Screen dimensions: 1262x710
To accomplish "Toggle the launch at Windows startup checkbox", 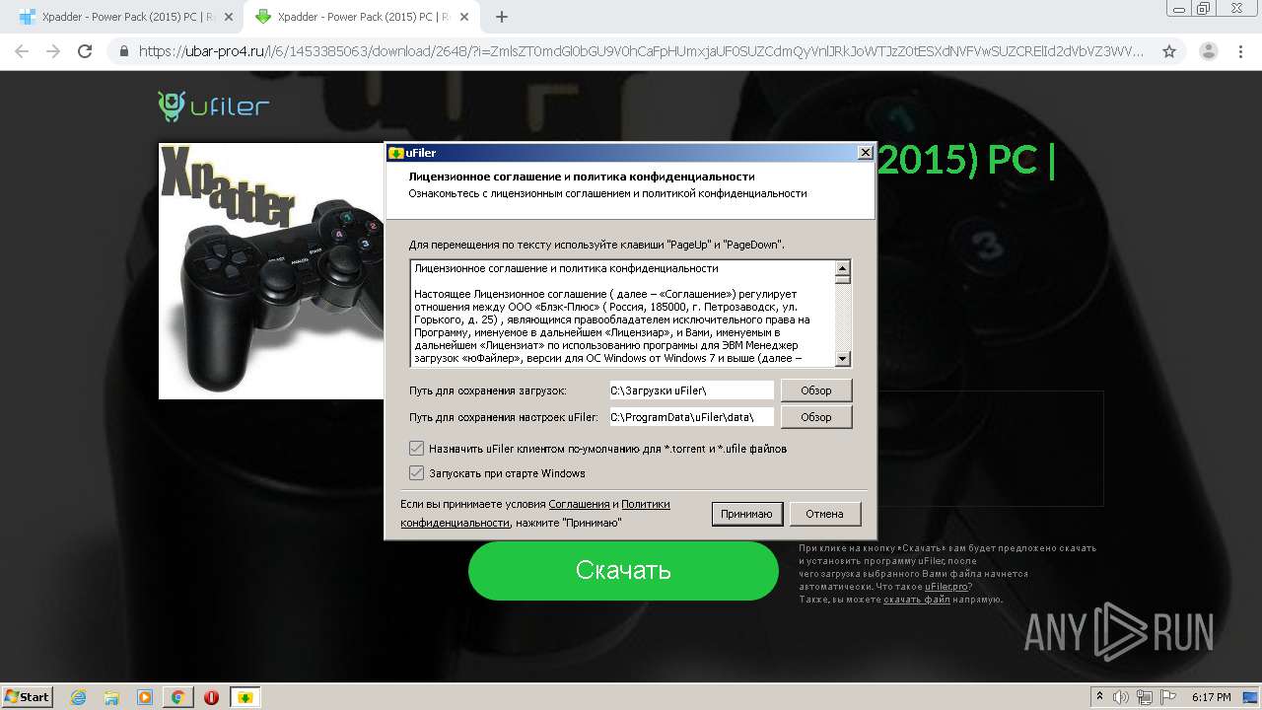I will pyautogui.click(x=417, y=473).
